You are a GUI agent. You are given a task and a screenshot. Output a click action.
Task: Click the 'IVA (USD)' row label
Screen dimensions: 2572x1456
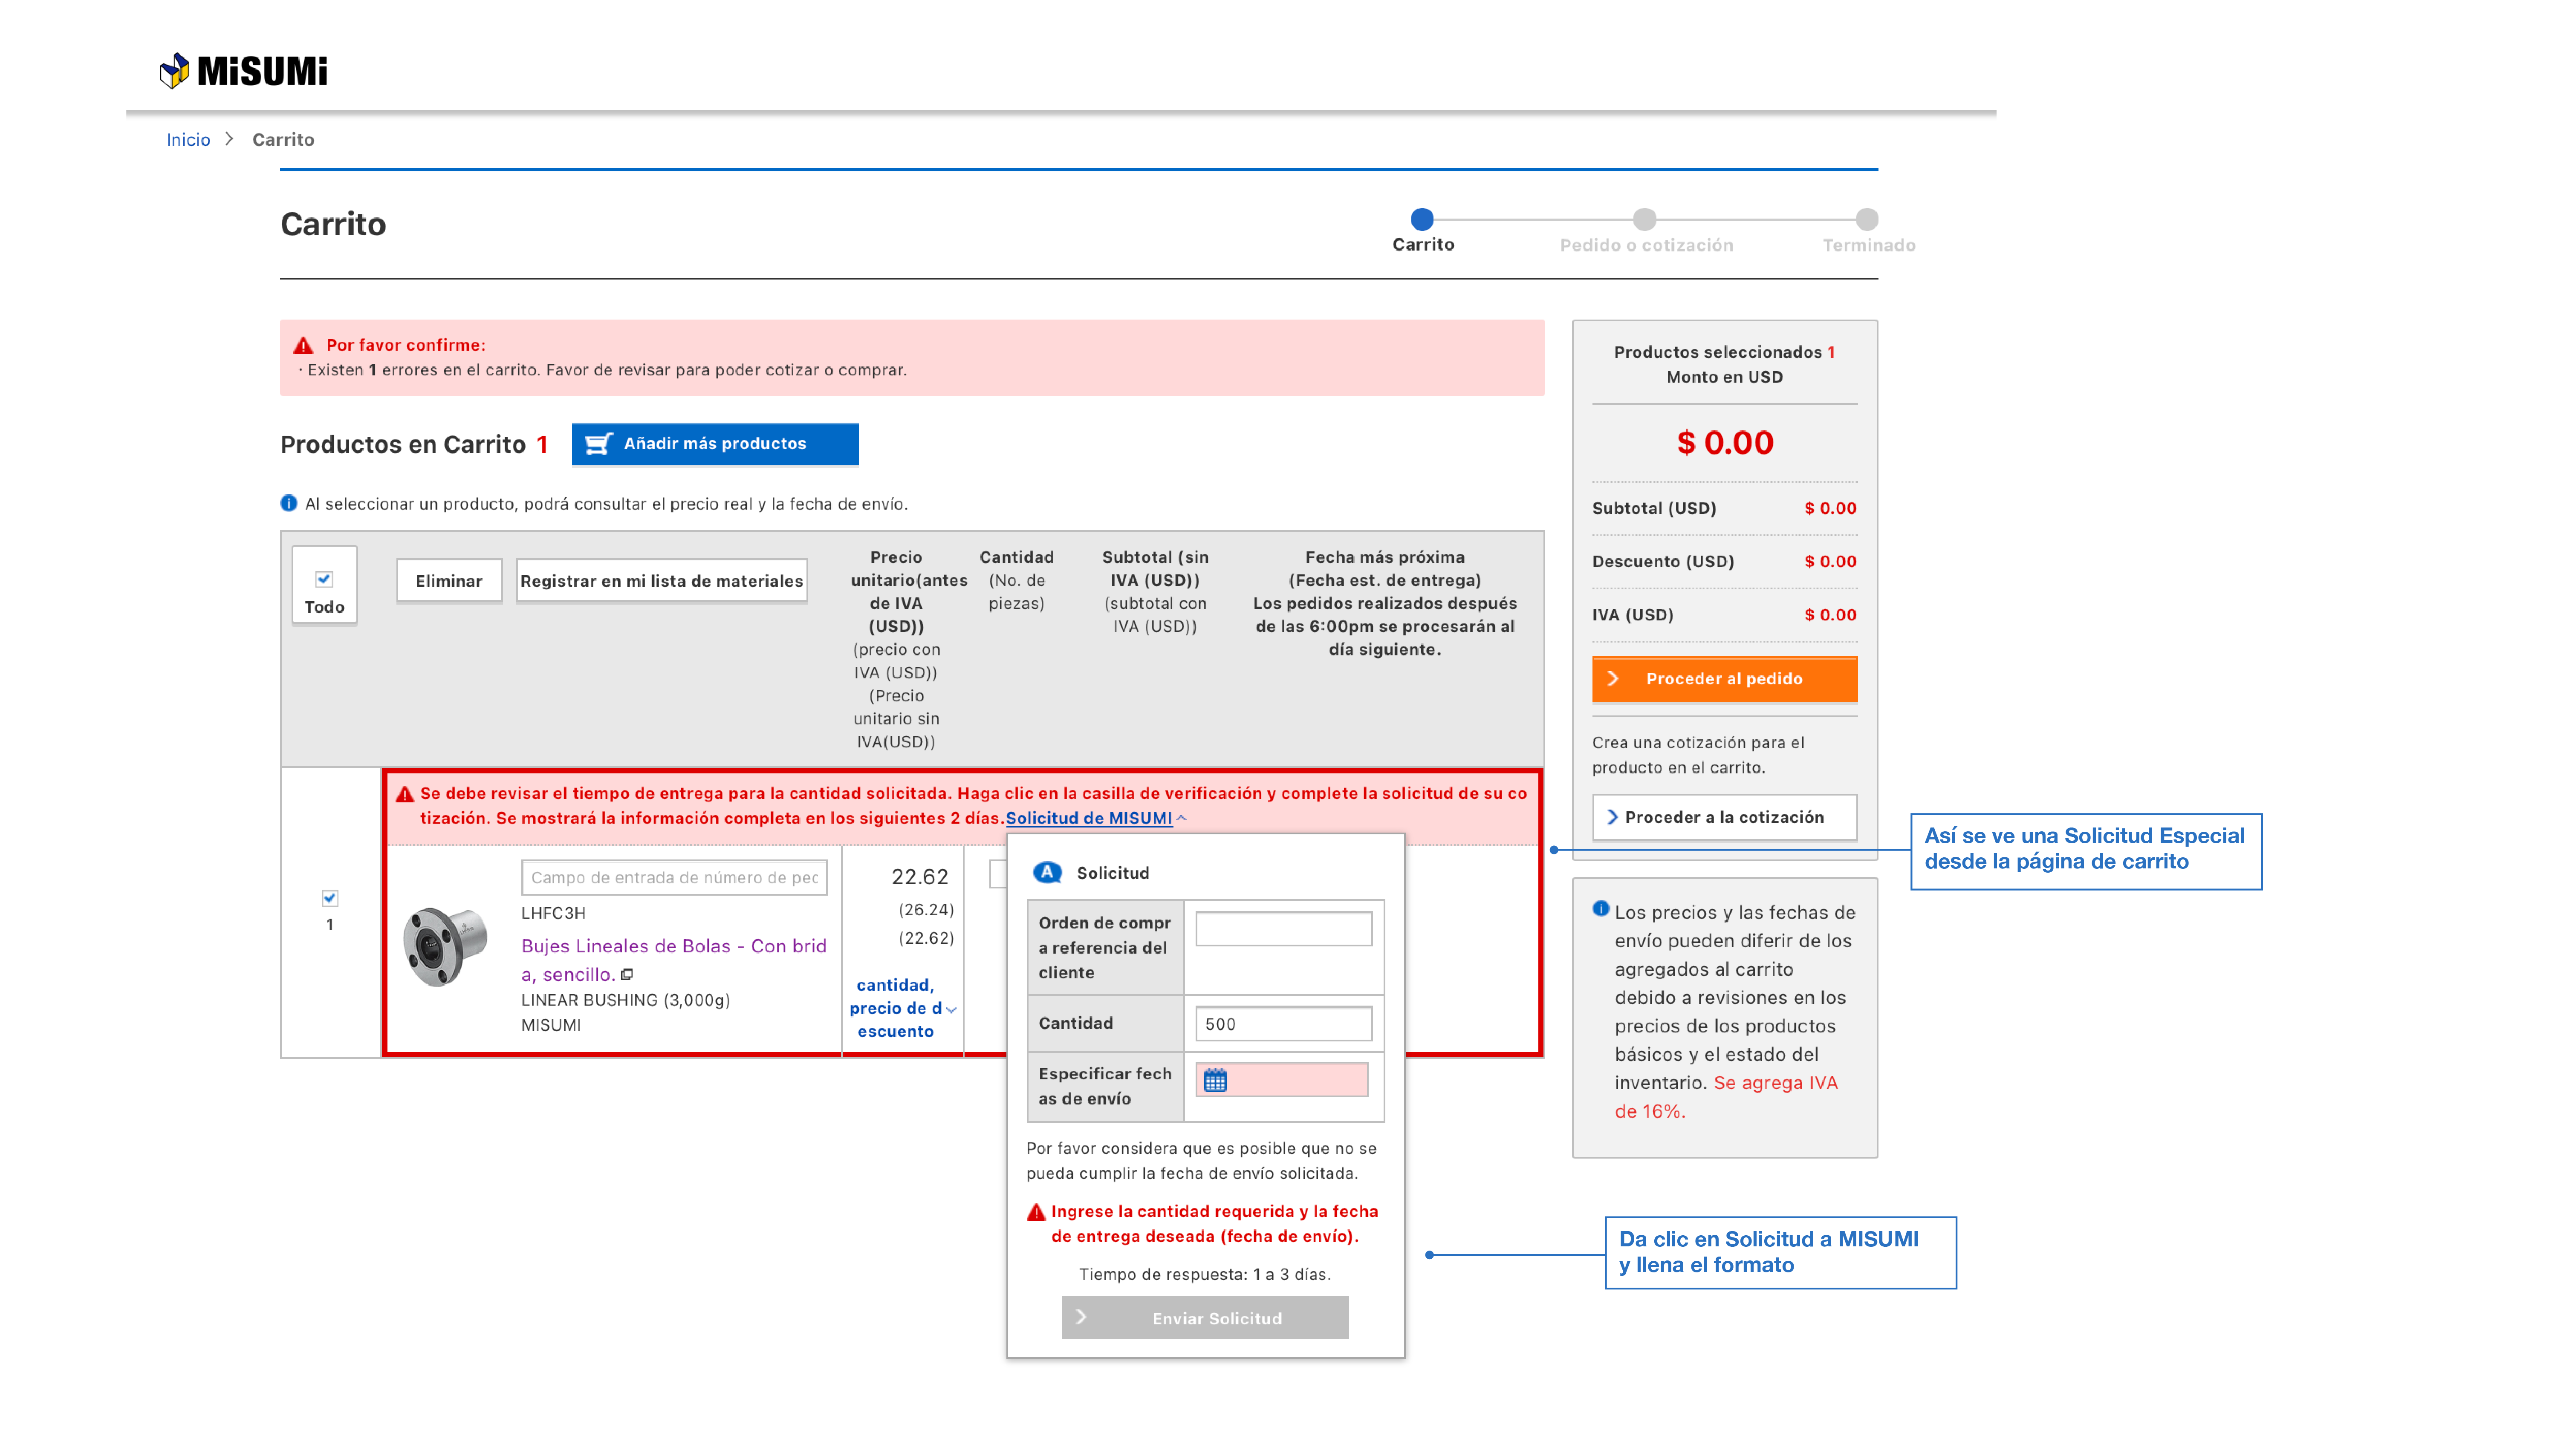point(1633,615)
